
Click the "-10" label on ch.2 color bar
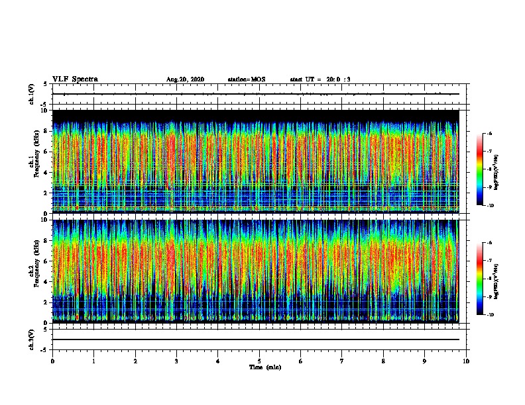coord(490,314)
